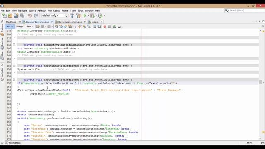Click the scroll-down arrow of the editor scrollbar

tap(260, 139)
